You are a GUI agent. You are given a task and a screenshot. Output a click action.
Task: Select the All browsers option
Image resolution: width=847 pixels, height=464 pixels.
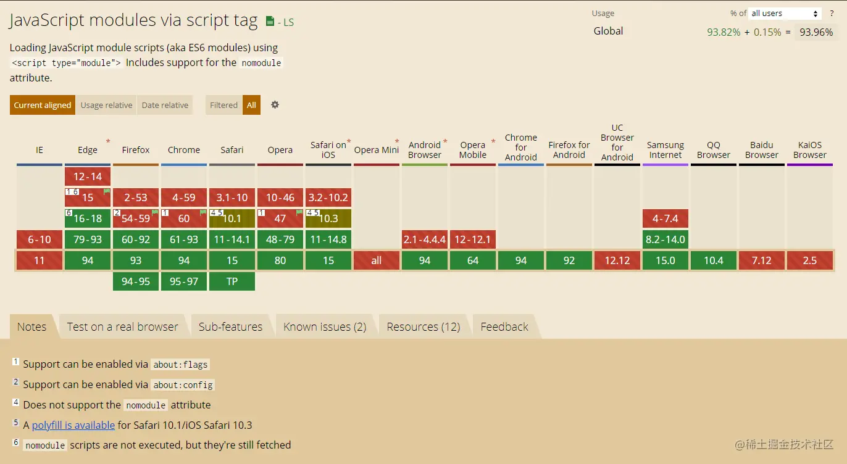click(x=251, y=105)
